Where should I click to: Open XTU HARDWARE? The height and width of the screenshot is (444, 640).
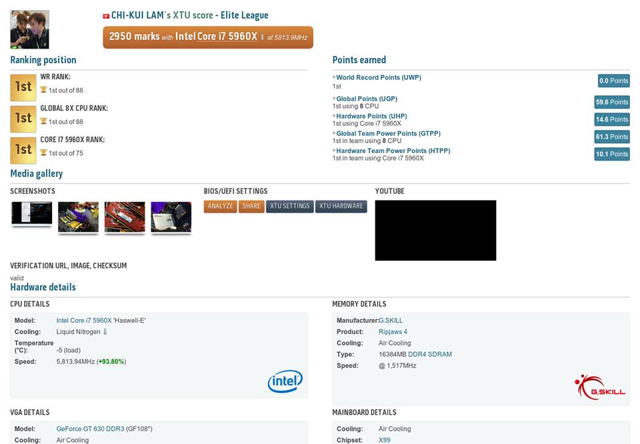pyautogui.click(x=341, y=206)
